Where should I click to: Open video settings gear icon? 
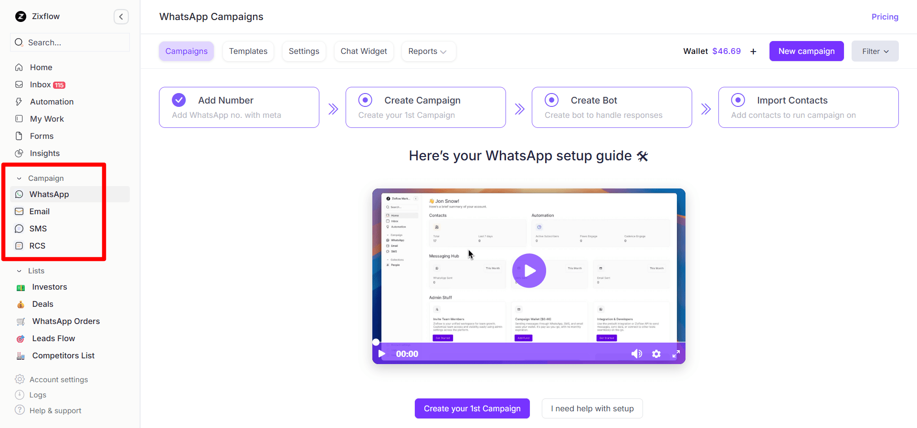click(656, 354)
